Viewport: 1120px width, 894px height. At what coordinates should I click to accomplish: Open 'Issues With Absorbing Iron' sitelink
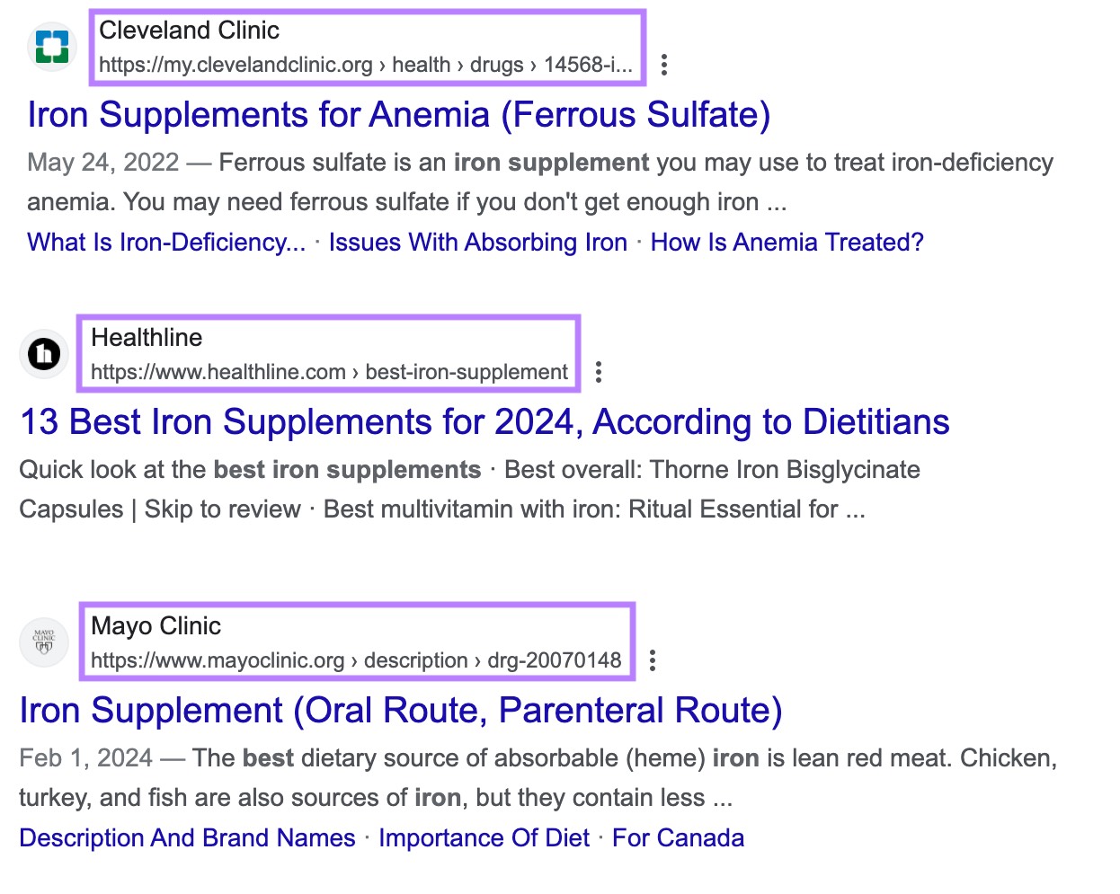[x=478, y=242]
